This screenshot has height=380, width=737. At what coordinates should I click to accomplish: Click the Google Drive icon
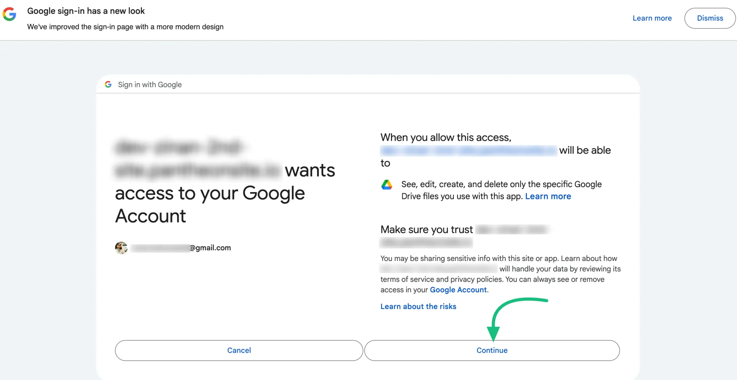pos(387,185)
